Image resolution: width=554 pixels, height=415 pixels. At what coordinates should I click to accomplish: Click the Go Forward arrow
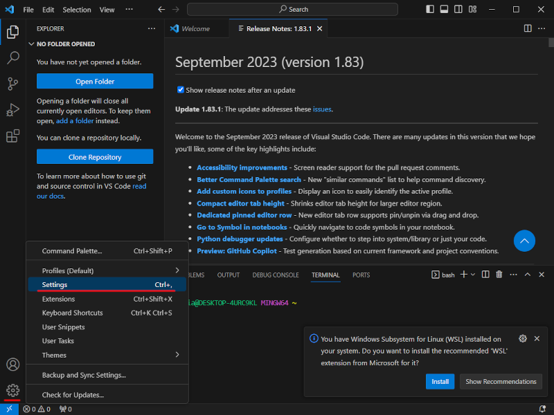(176, 10)
